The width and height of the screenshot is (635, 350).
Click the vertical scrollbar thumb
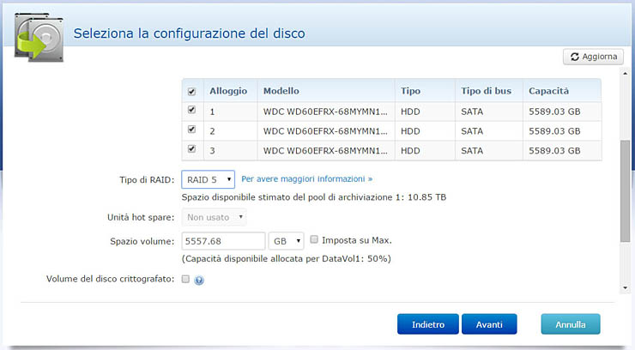coord(625,189)
